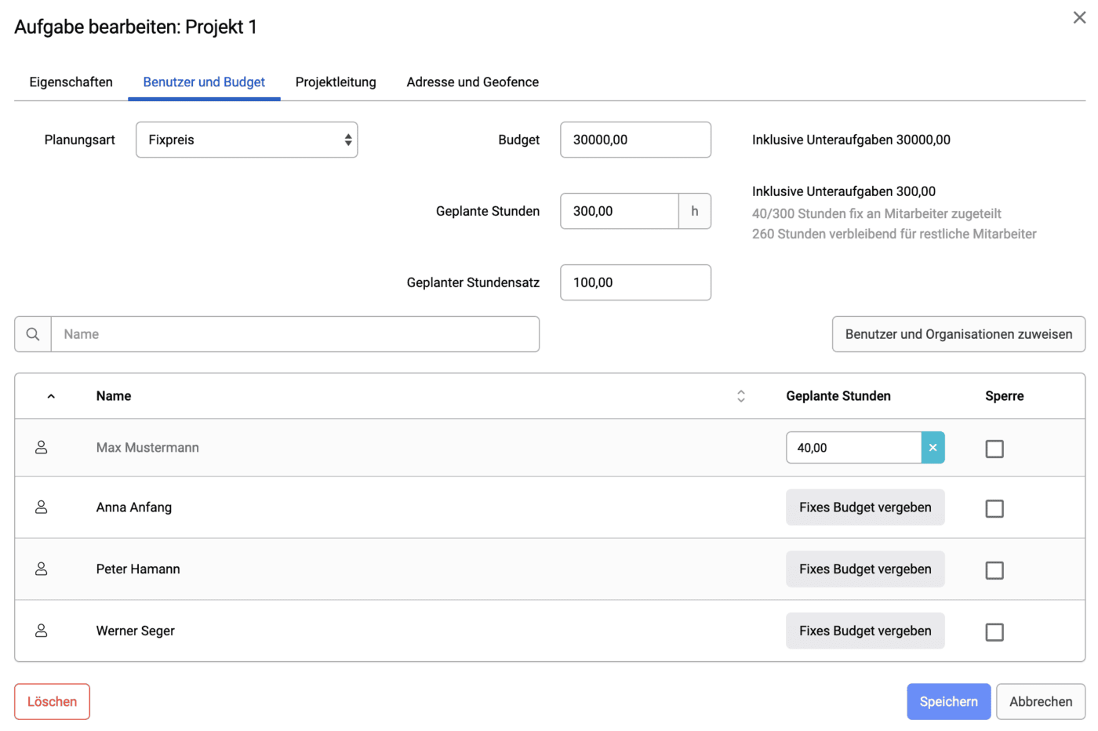
Task: Clear Max Mustermann's planned hours with the x
Action: (x=933, y=448)
